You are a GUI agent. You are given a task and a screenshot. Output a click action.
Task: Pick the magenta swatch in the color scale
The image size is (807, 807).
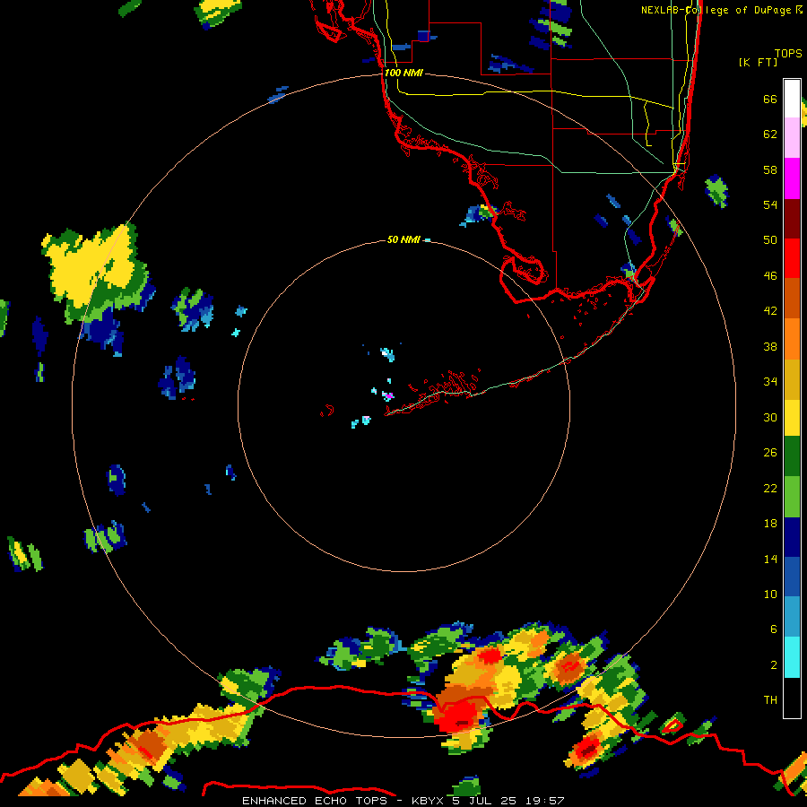[x=792, y=178]
